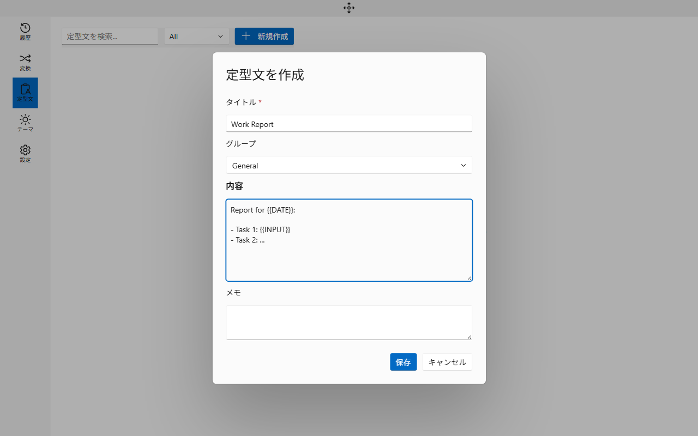Select the 変換 (Convert) shuffle icon

pyautogui.click(x=25, y=61)
